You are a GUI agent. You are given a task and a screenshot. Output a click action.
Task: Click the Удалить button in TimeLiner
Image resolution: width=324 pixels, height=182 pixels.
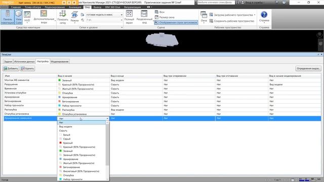pyautogui.click(x=27, y=69)
